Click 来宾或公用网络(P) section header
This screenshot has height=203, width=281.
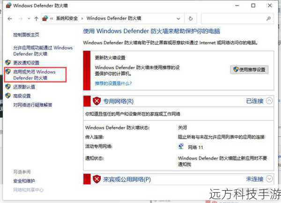point(127,179)
